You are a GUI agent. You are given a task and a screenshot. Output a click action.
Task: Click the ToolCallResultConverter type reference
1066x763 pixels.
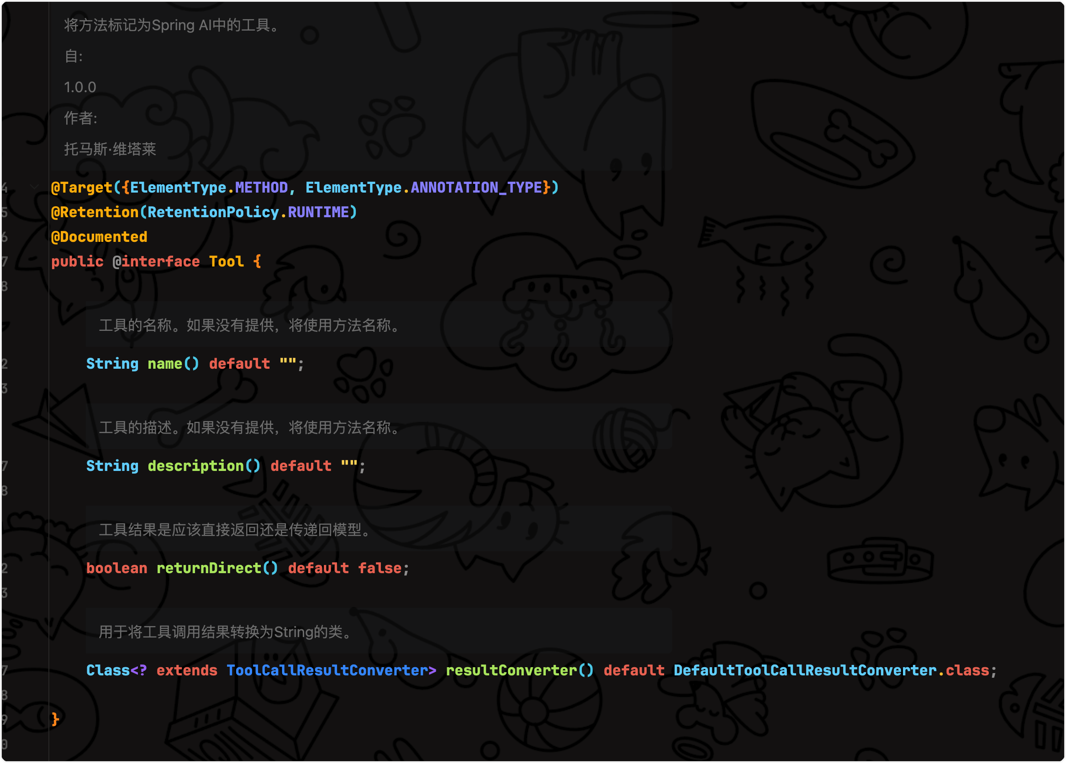(327, 670)
